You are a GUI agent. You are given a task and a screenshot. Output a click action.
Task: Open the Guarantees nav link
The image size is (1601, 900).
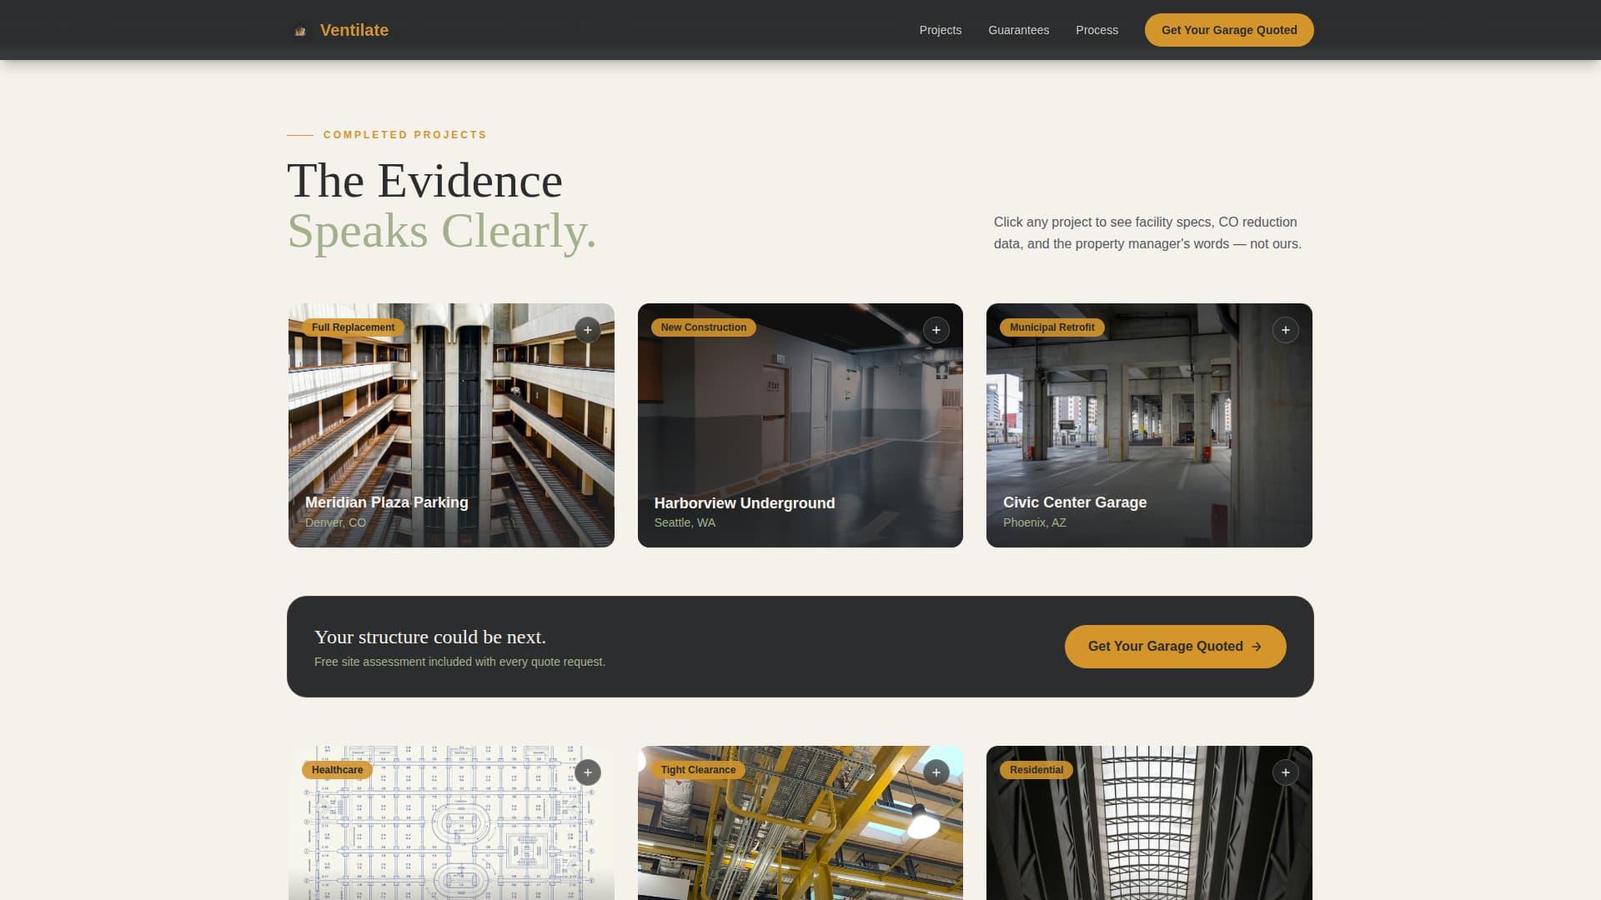(1019, 30)
